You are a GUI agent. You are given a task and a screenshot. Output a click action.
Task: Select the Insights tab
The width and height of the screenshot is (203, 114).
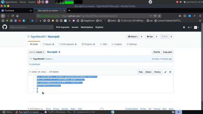(117, 44)
